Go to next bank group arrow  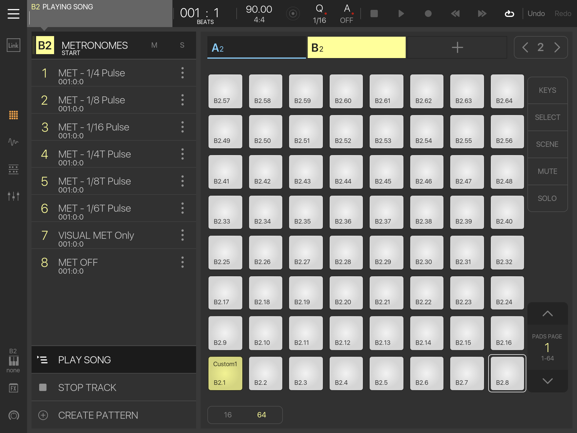coord(557,47)
